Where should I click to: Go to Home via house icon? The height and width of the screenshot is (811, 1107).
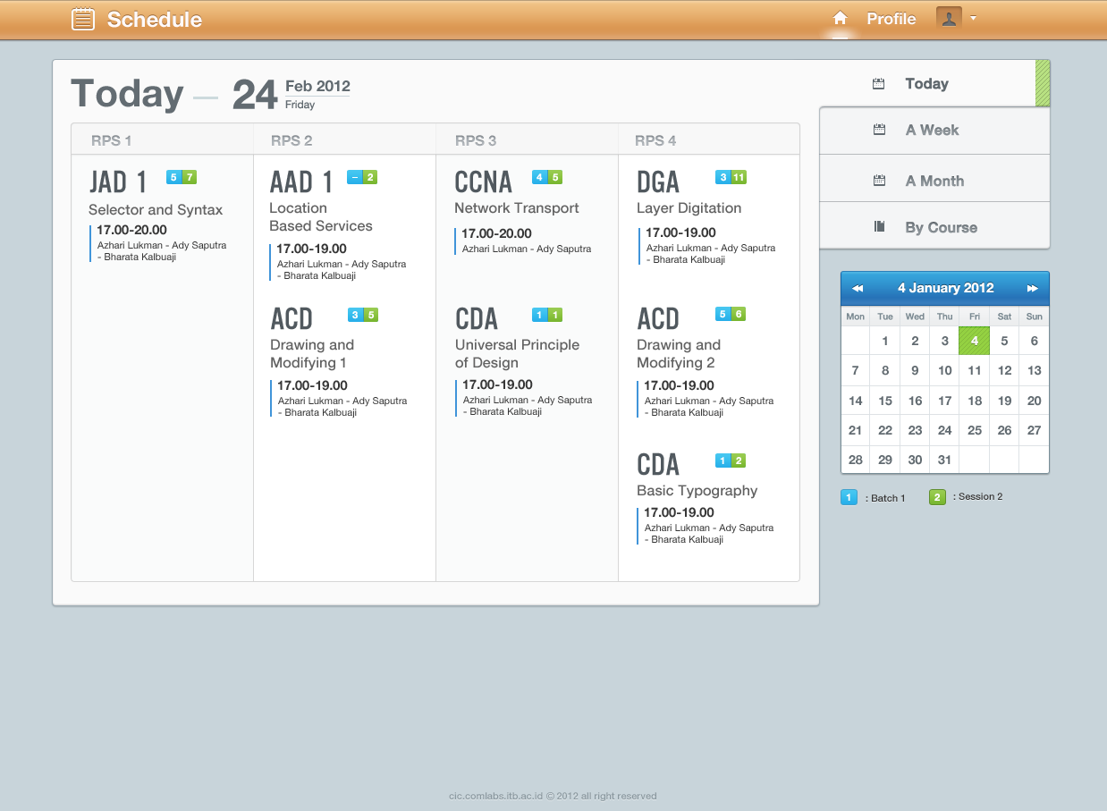coord(840,18)
